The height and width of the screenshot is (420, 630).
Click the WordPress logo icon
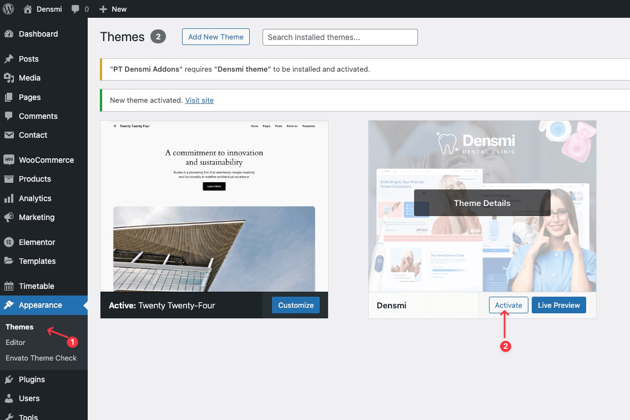click(x=9, y=9)
